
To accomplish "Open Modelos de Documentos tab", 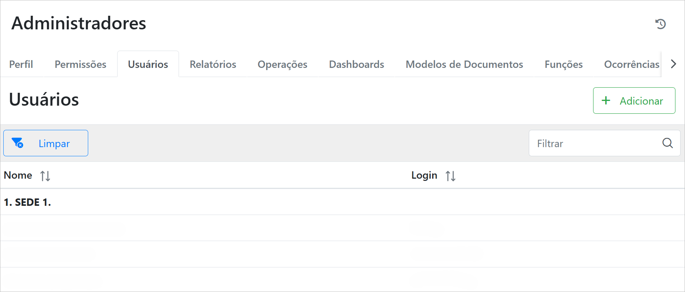I will (x=464, y=64).
